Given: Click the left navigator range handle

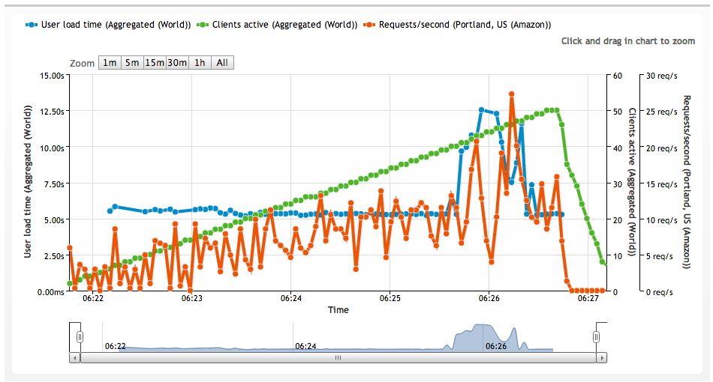Looking at the screenshot, I should tap(80, 337).
